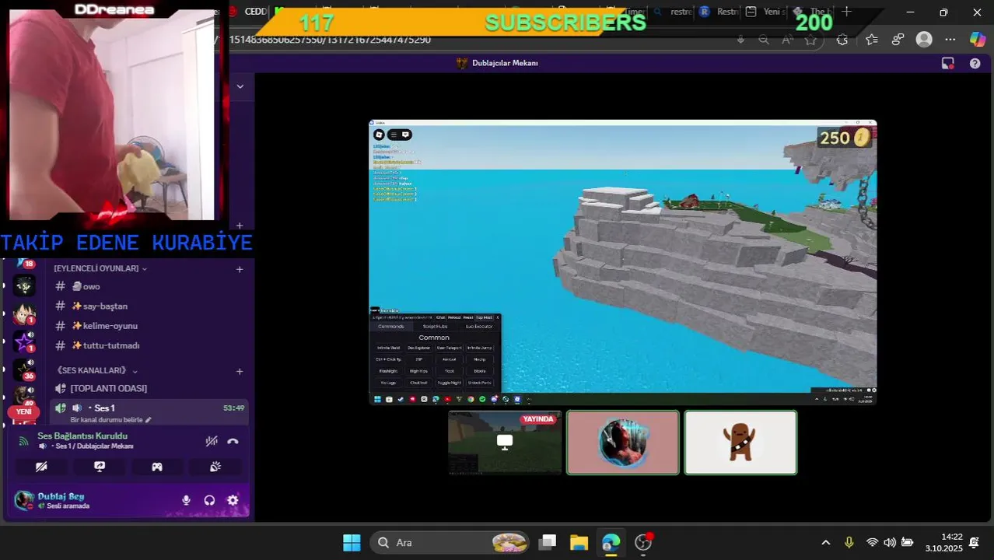Open Discord help question mark icon
Image resolution: width=994 pixels, height=560 pixels.
click(x=975, y=63)
